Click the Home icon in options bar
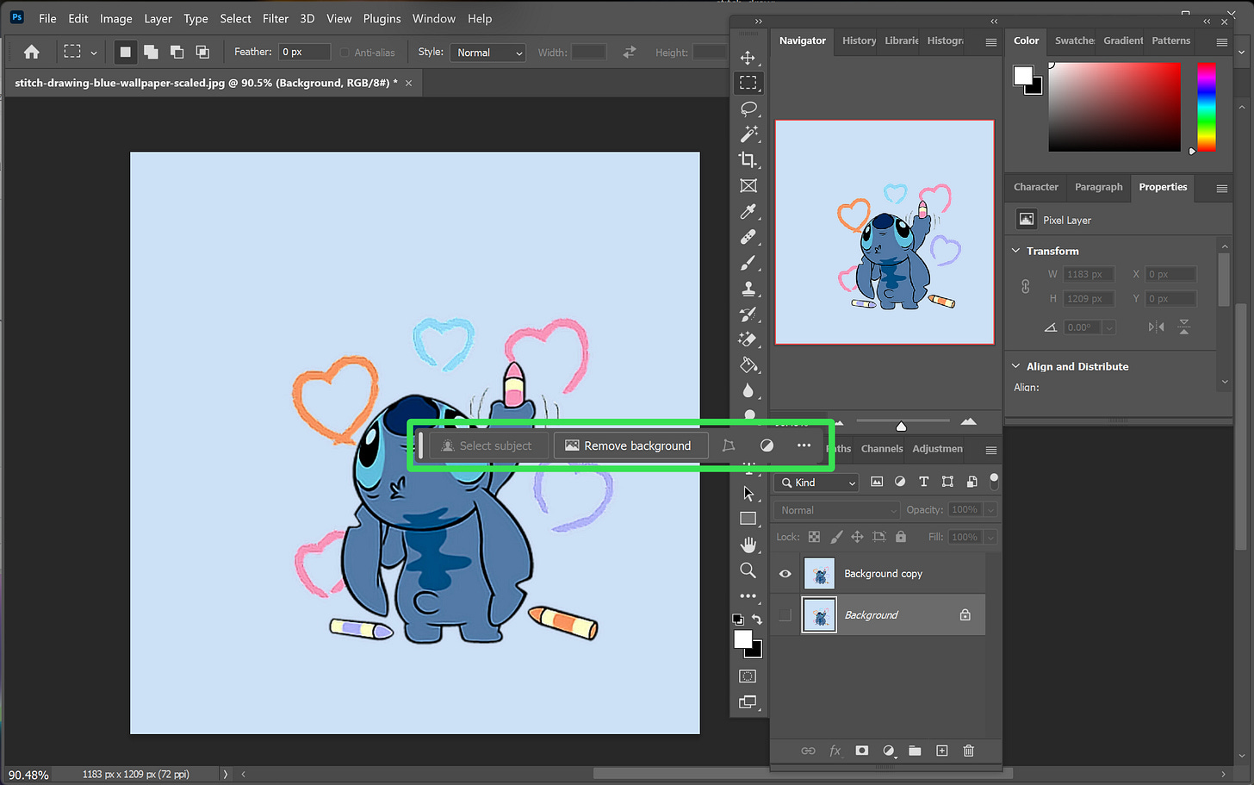The height and width of the screenshot is (785, 1254). [32, 52]
